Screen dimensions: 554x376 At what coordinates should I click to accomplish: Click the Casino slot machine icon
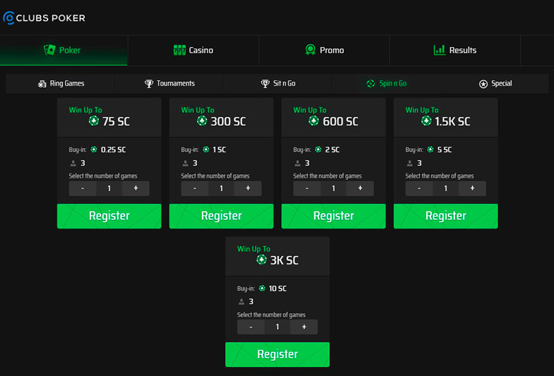pos(180,50)
